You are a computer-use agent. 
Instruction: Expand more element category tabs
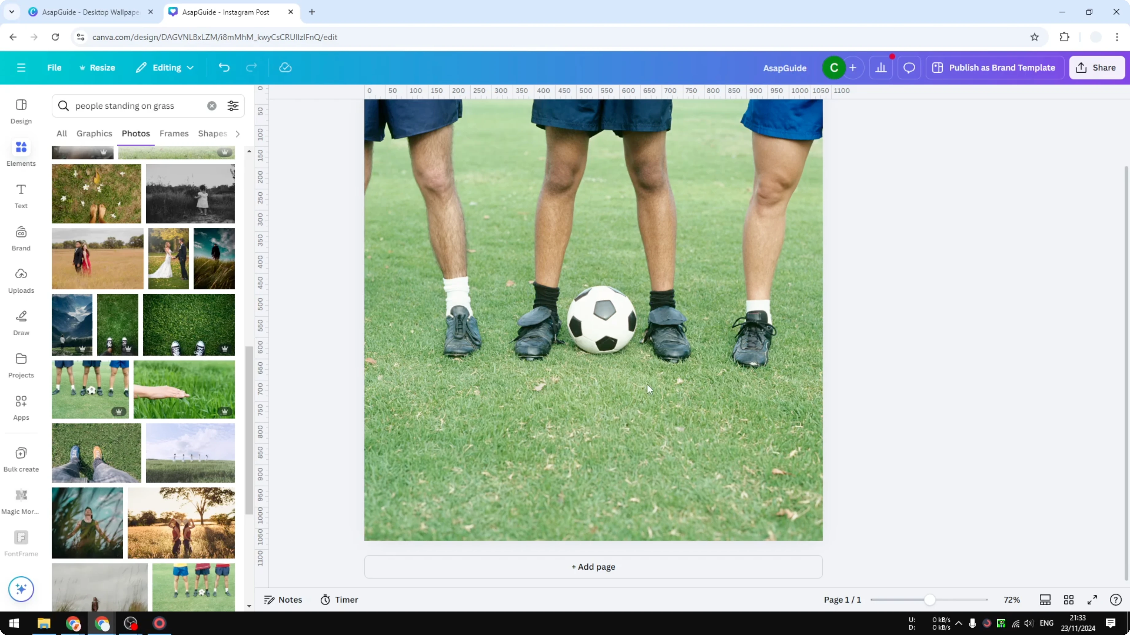pyautogui.click(x=237, y=134)
